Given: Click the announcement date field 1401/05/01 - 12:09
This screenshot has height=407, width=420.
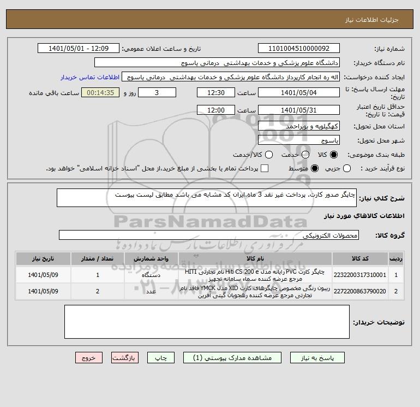Looking at the screenshot, I should (x=79, y=49).
